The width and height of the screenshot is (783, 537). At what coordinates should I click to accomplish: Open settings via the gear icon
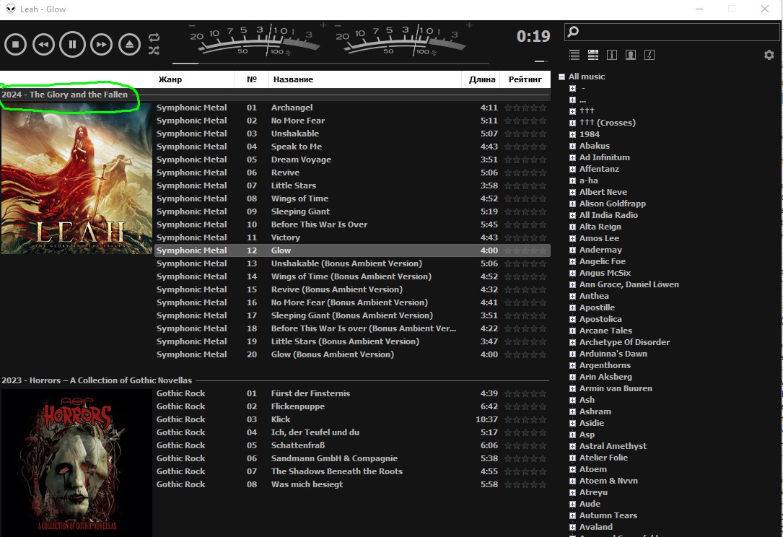click(x=769, y=55)
